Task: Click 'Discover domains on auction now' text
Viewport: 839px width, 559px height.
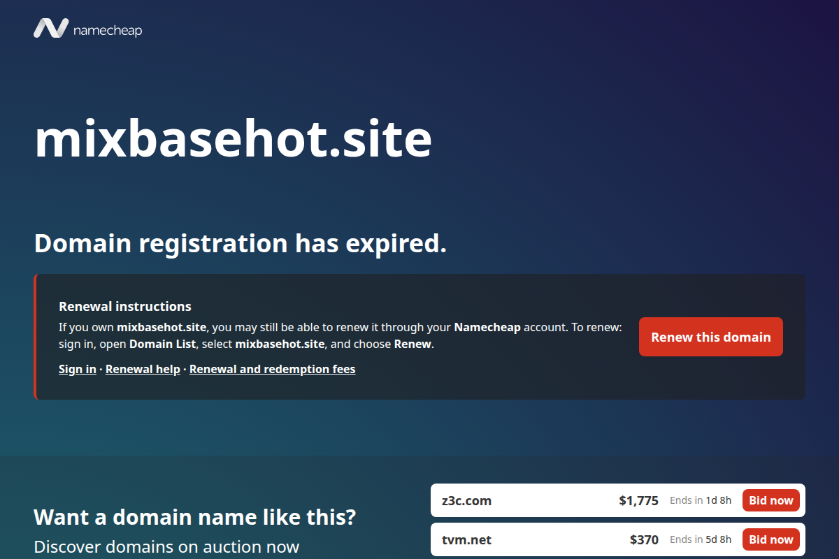Action: click(166, 546)
